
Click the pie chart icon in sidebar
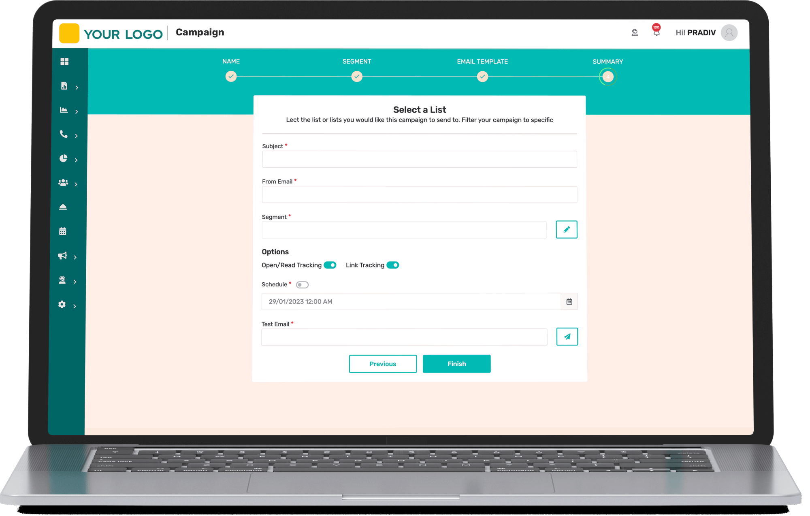(64, 158)
